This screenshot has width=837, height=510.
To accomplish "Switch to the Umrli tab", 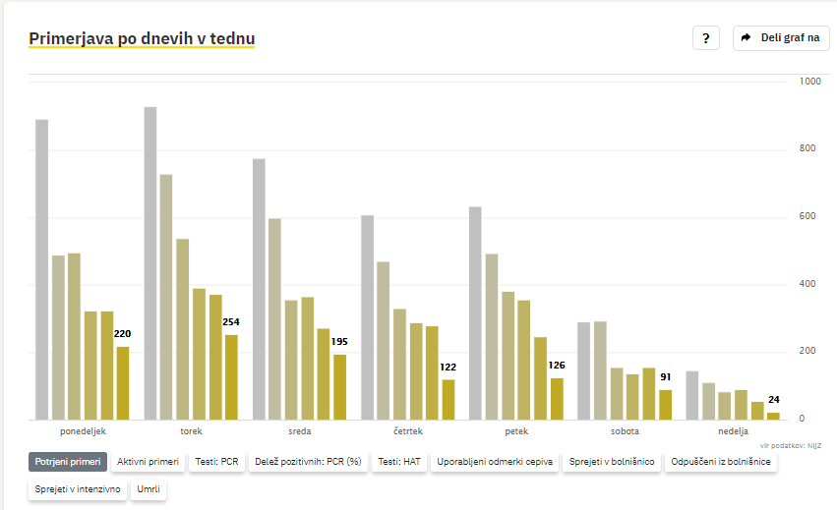I will point(149,489).
